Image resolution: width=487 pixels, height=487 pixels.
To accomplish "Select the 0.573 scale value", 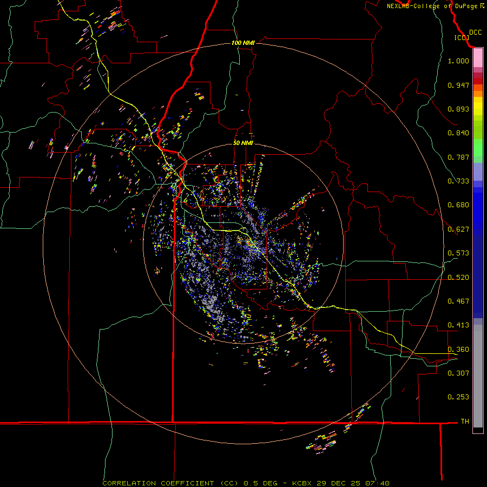I will 458,253.
